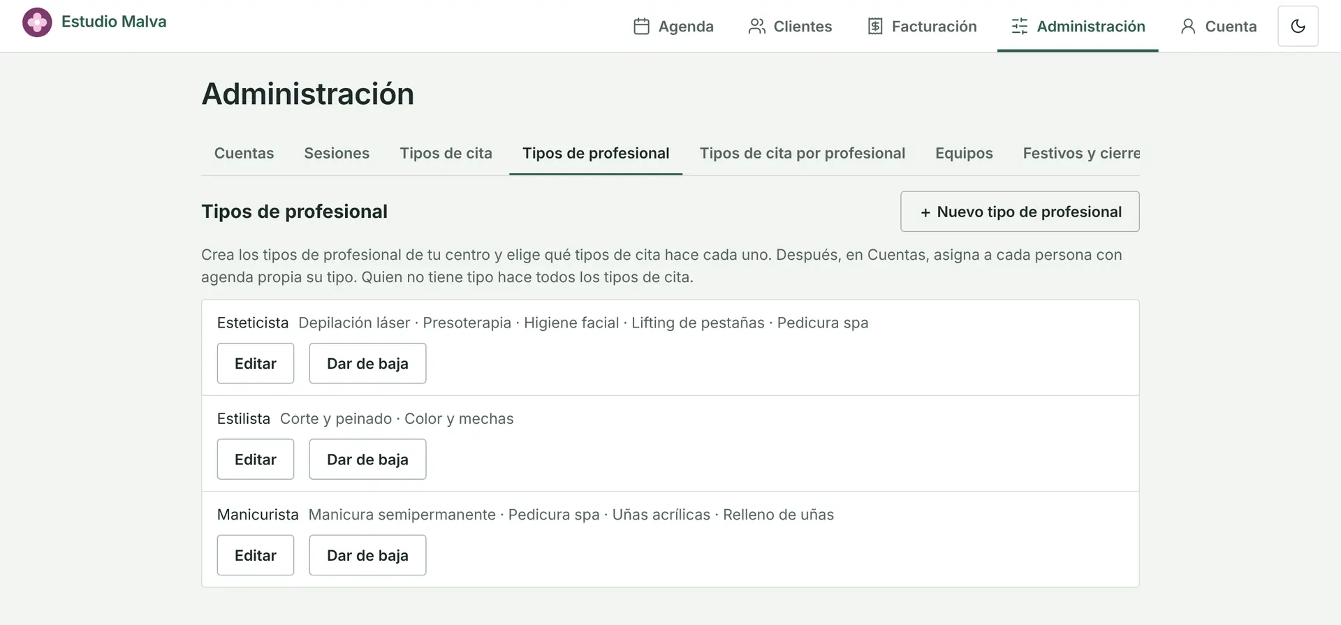Click Nuevo tipo de profesional button
1341x625 pixels.
[x=1020, y=212]
